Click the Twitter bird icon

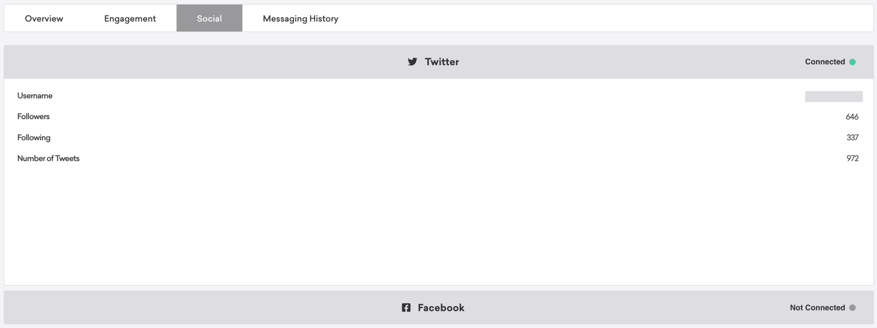(x=412, y=62)
